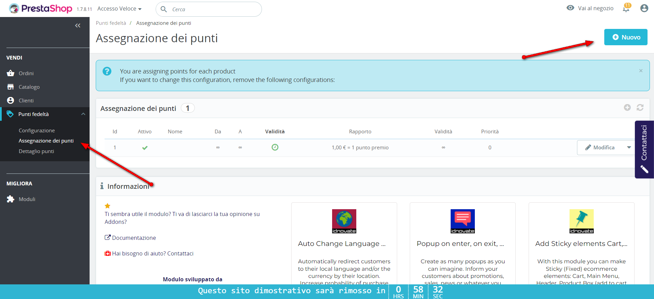Open Auto Change Language module title
This screenshot has width=654, height=299.
click(x=342, y=244)
